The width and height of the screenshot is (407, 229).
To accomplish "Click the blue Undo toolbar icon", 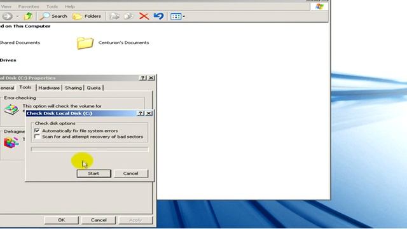I will point(158,17).
